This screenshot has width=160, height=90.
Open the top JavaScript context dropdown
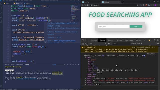tap(98, 44)
